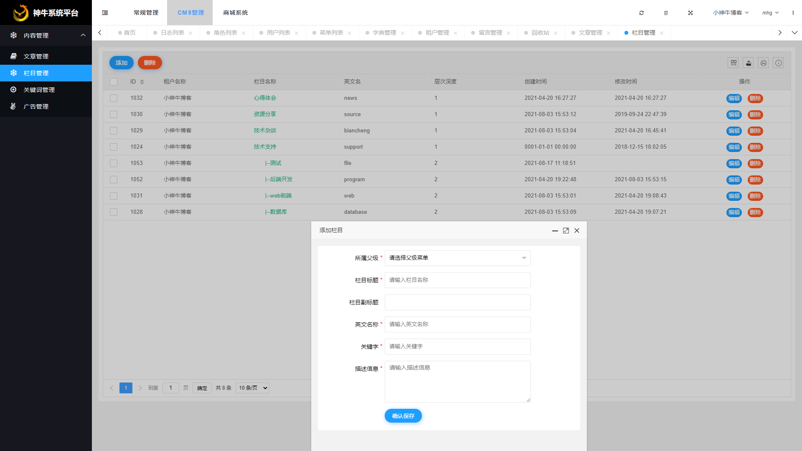Open the 请选择父级菜单 parent dropdown
802x451 pixels.
click(457, 258)
